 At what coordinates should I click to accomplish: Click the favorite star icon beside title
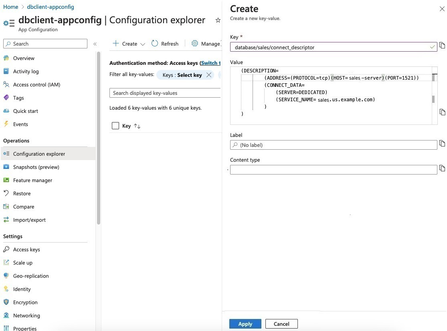pyautogui.click(x=218, y=20)
